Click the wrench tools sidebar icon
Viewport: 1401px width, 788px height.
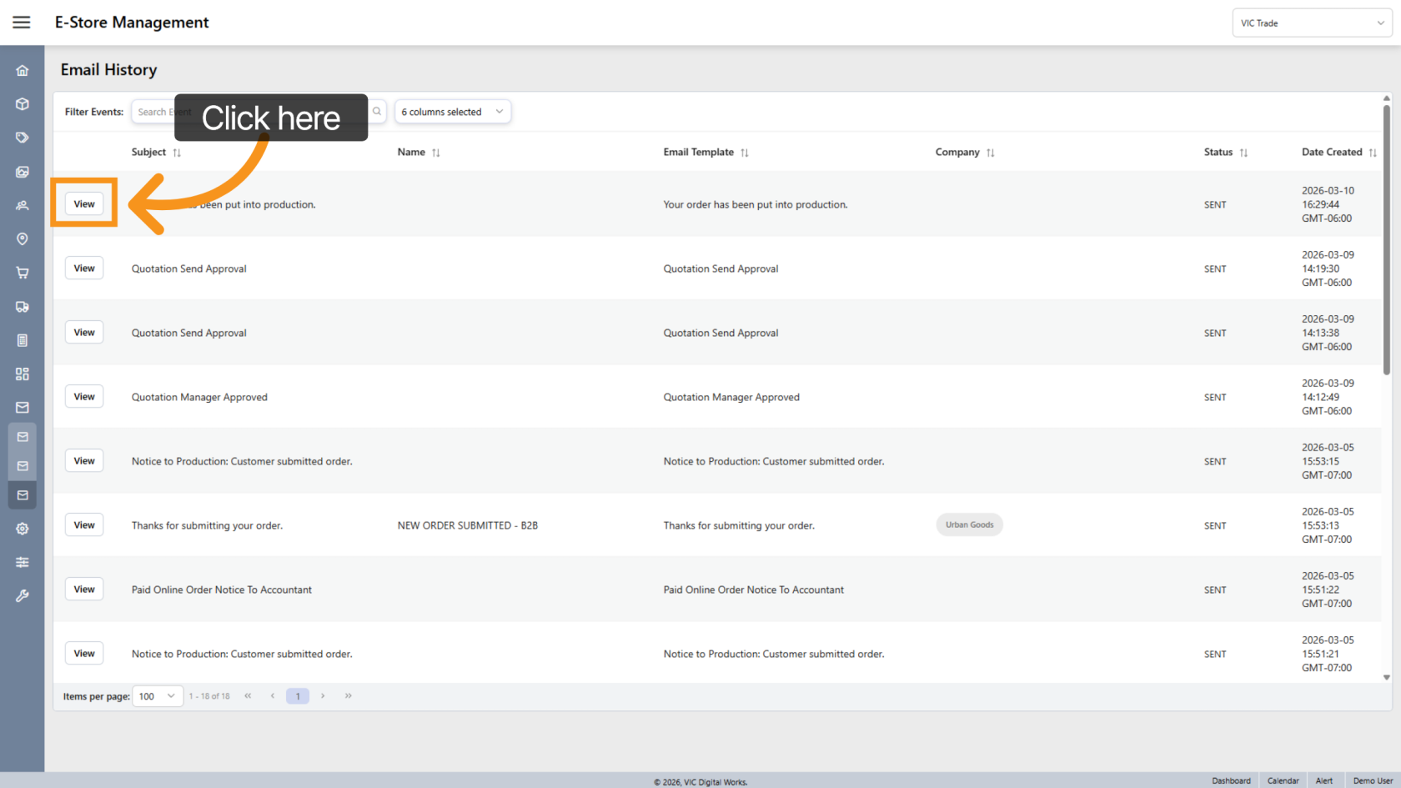(23, 595)
